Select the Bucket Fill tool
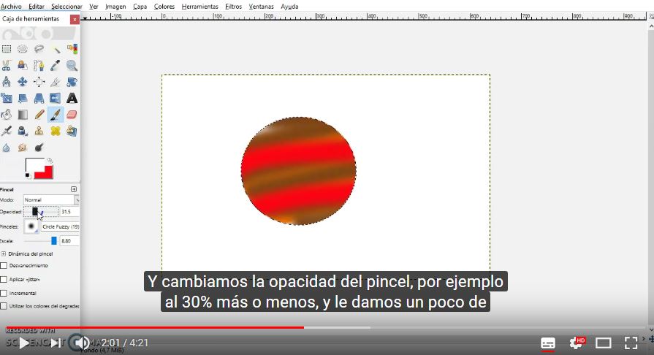 (x=7, y=114)
